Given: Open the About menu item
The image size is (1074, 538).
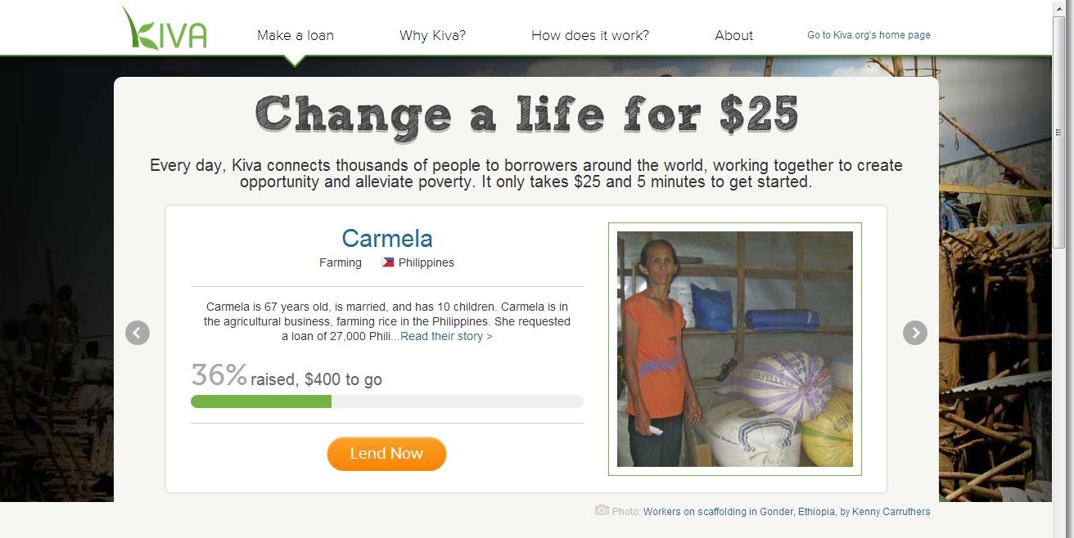Looking at the screenshot, I should click(733, 35).
